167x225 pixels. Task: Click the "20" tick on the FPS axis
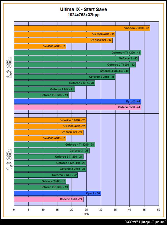click(72, 209)
